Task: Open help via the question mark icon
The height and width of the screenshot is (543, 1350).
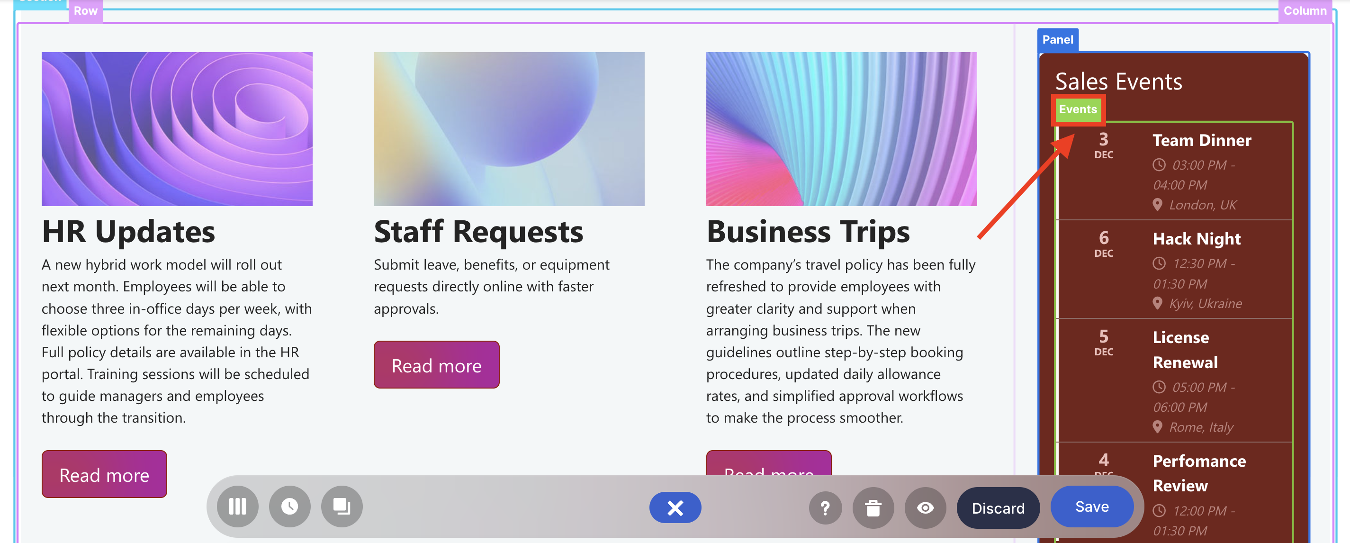Action: (x=826, y=507)
